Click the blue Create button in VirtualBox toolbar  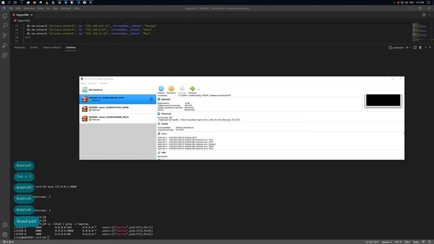(161, 89)
